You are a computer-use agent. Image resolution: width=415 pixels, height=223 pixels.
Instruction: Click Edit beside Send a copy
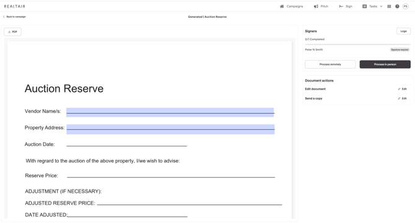point(402,98)
